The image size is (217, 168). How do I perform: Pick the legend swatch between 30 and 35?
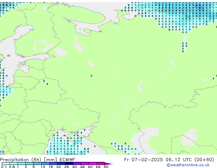77,164
